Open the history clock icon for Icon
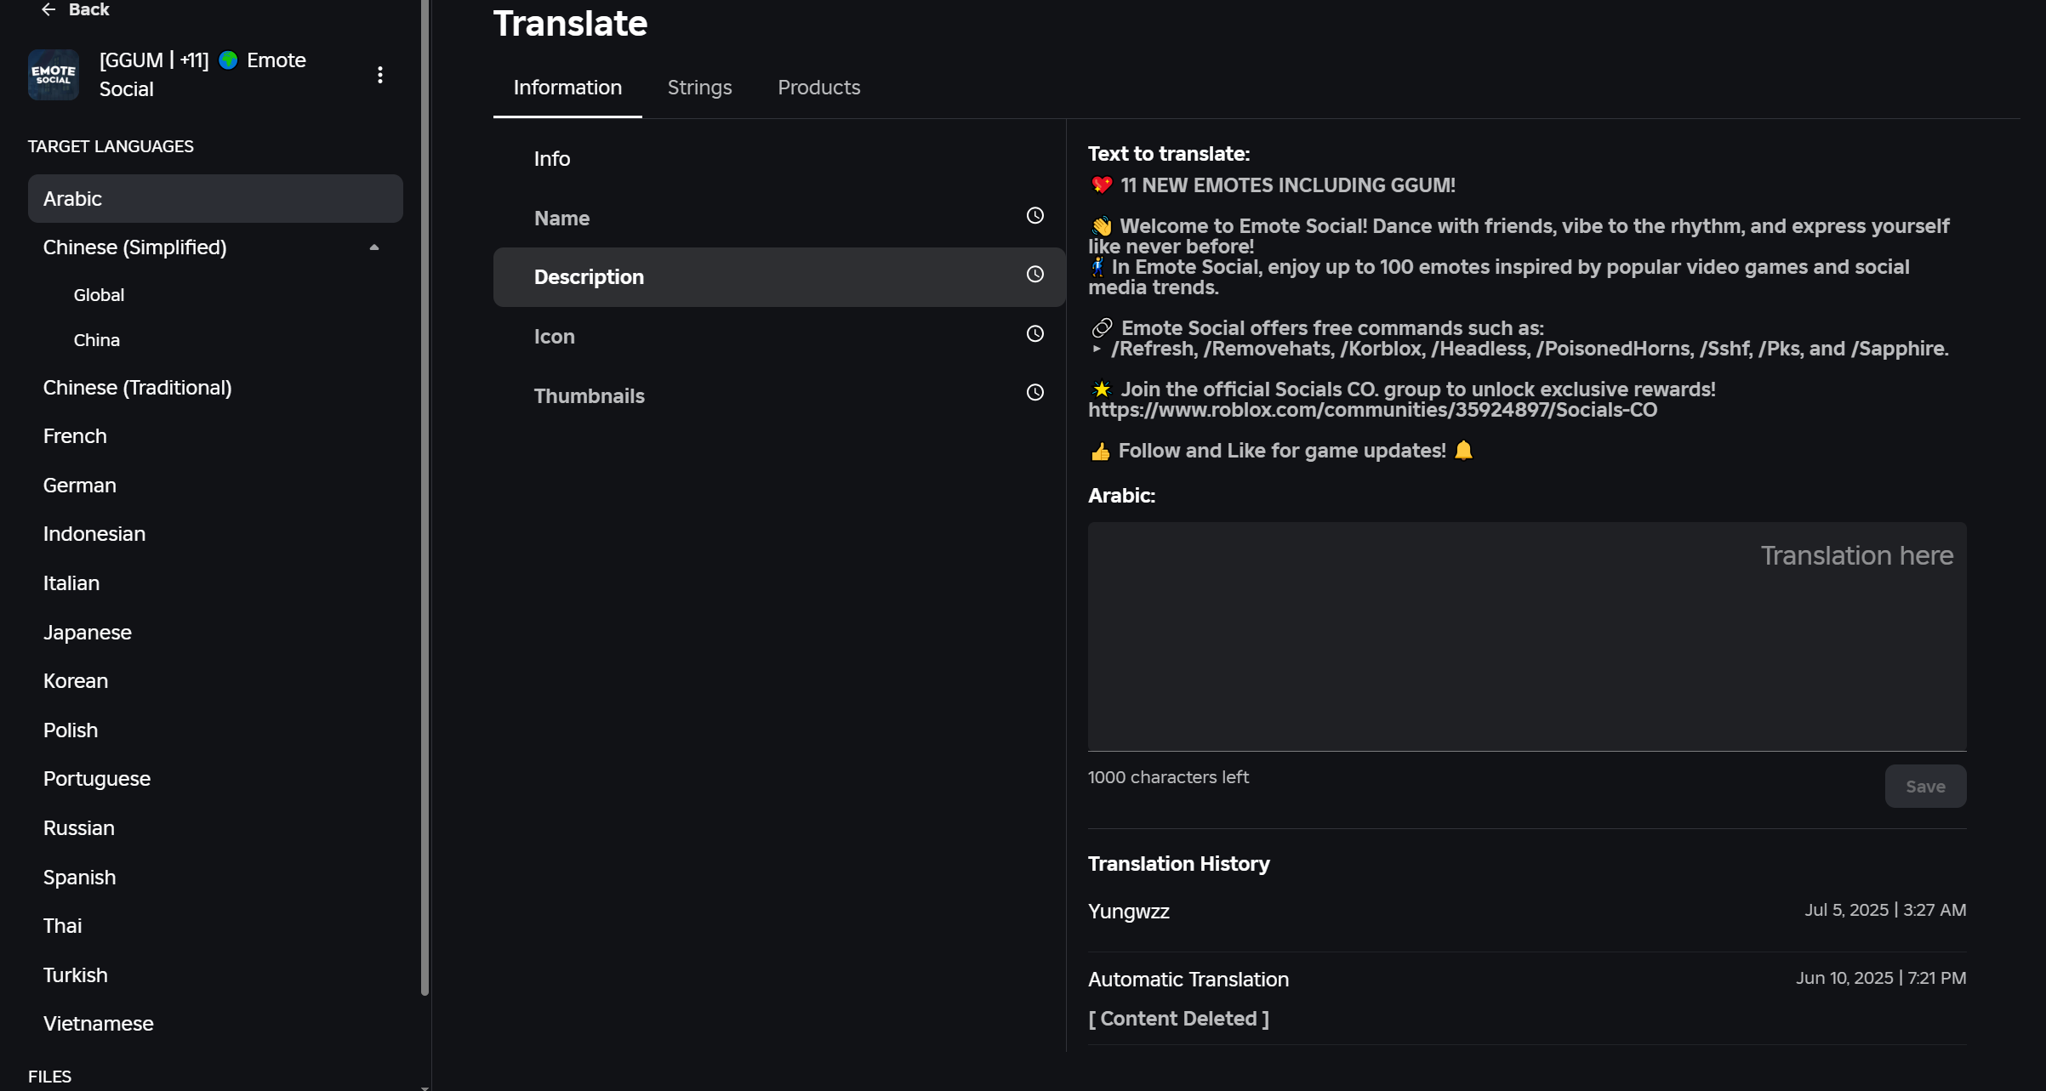 1034,334
